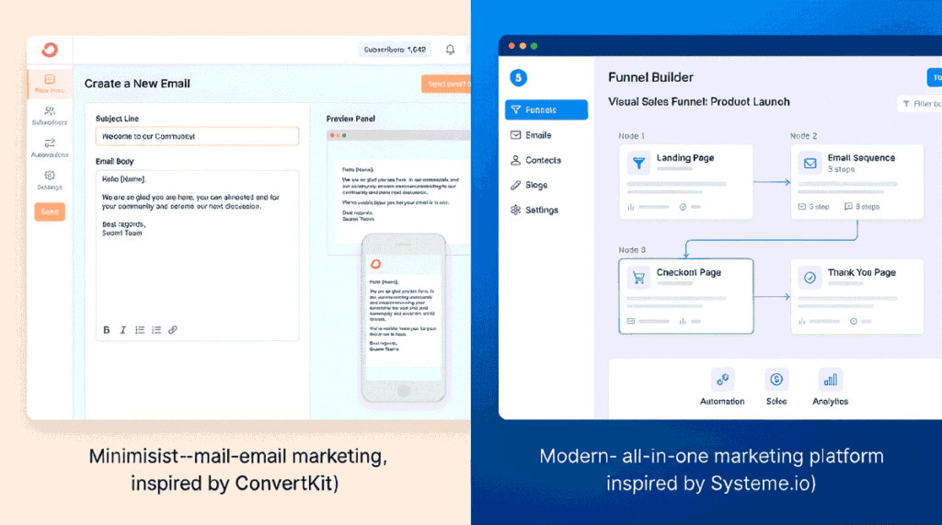Click the orange circular logo in email app
This screenshot has width=942, height=525.
(x=50, y=50)
